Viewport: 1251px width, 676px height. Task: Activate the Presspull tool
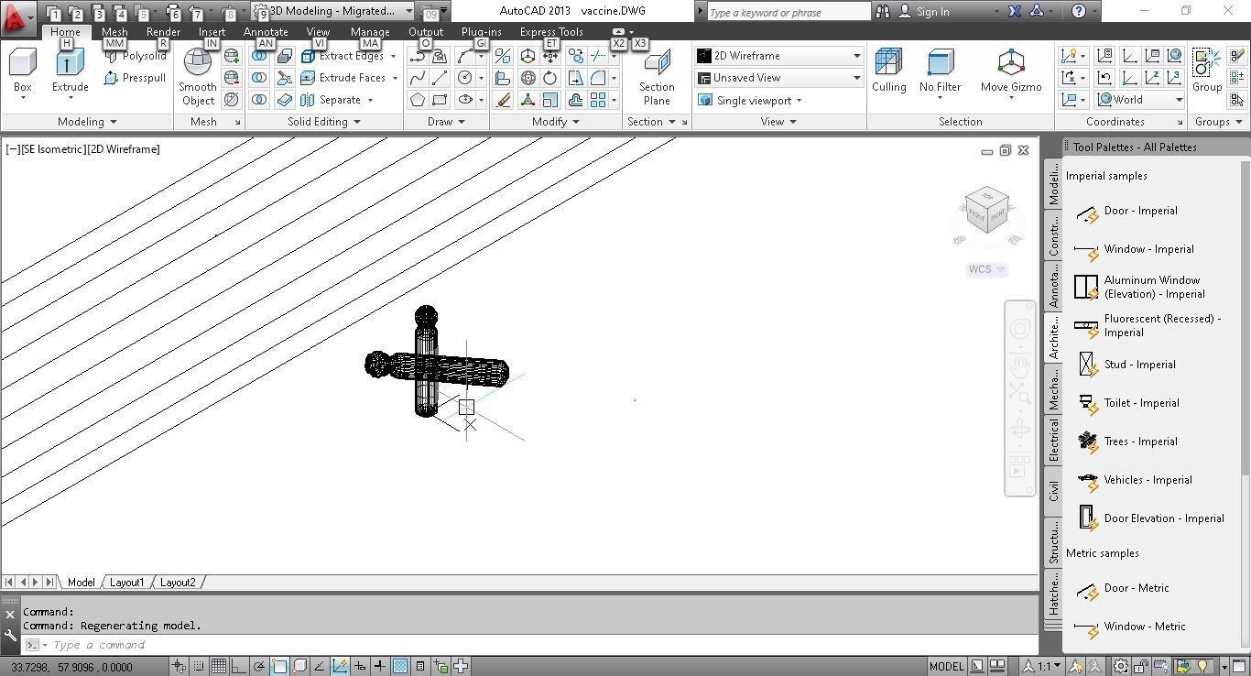(x=136, y=78)
